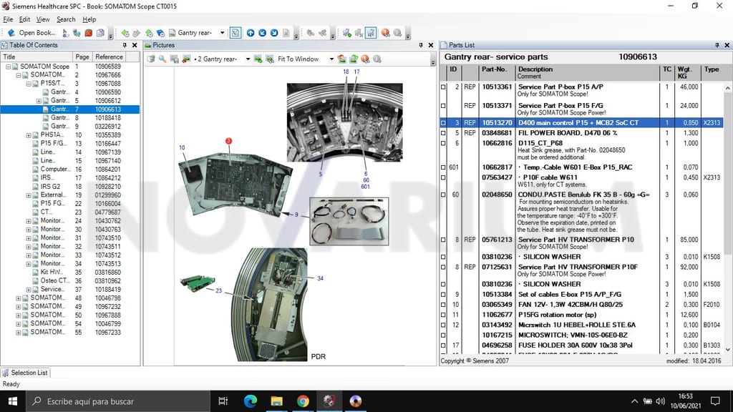733x412 pixels.
Task: Sort tree by Reference column header
Action: 109,57
